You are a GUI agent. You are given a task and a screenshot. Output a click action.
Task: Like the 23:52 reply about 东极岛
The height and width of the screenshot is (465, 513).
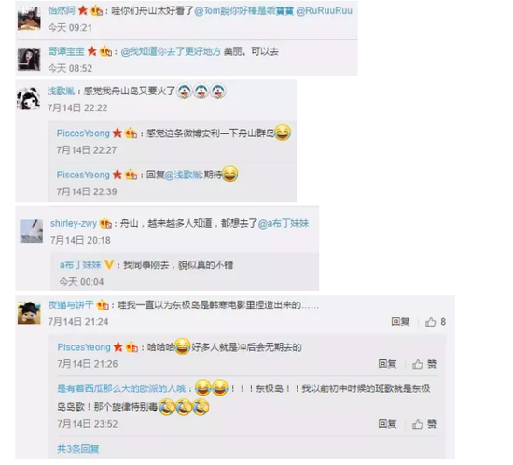point(424,424)
